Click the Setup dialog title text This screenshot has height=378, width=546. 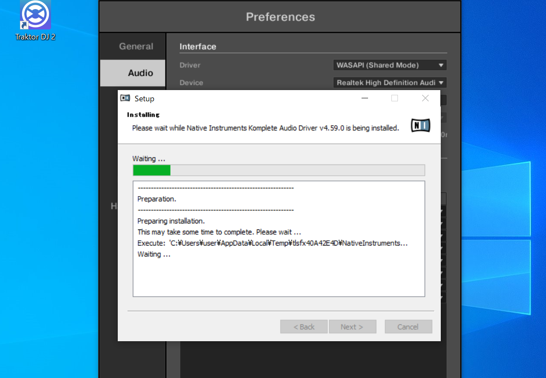(x=144, y=99)
